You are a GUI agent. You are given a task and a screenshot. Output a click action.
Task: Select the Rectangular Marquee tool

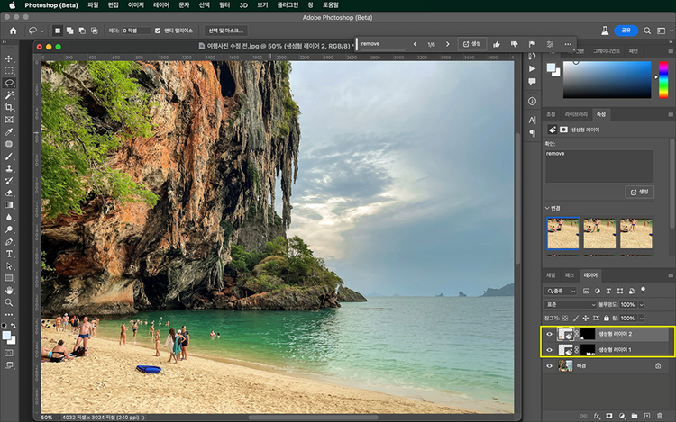[9, 70]
